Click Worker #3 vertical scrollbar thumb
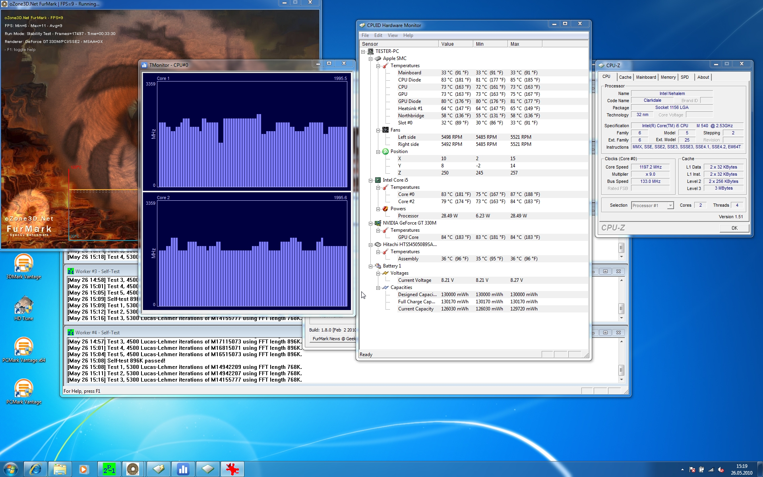Screen dimensions: 763x477 coord(621,308)
